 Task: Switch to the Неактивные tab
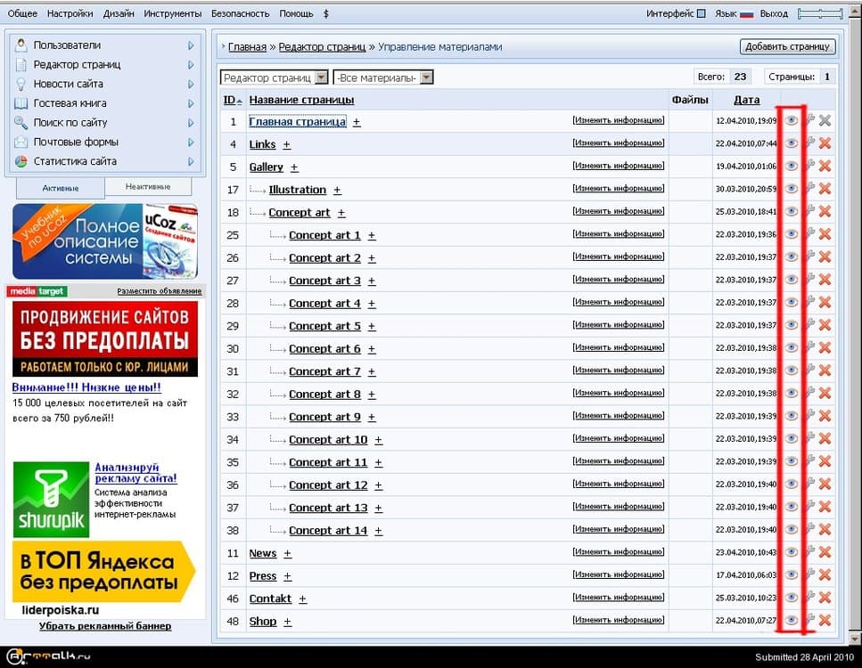pos(147,186)
